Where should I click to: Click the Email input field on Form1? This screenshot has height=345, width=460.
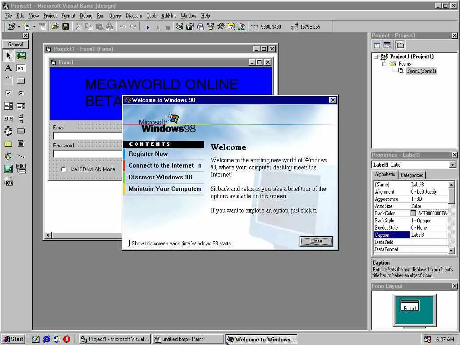88,136
